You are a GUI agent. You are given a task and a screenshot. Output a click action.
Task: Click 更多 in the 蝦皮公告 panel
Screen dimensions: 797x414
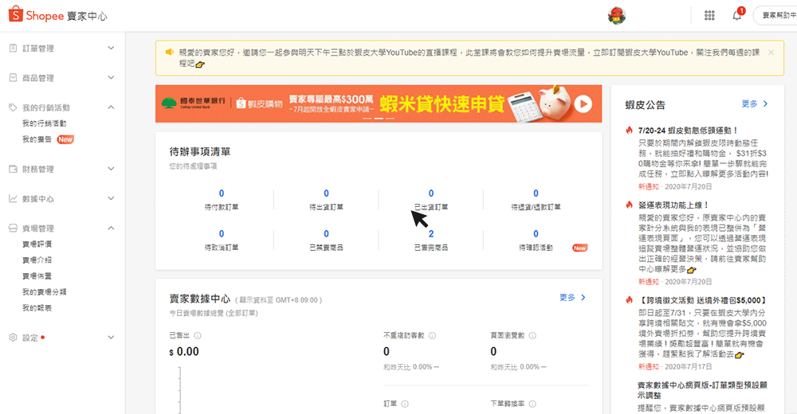754,103
